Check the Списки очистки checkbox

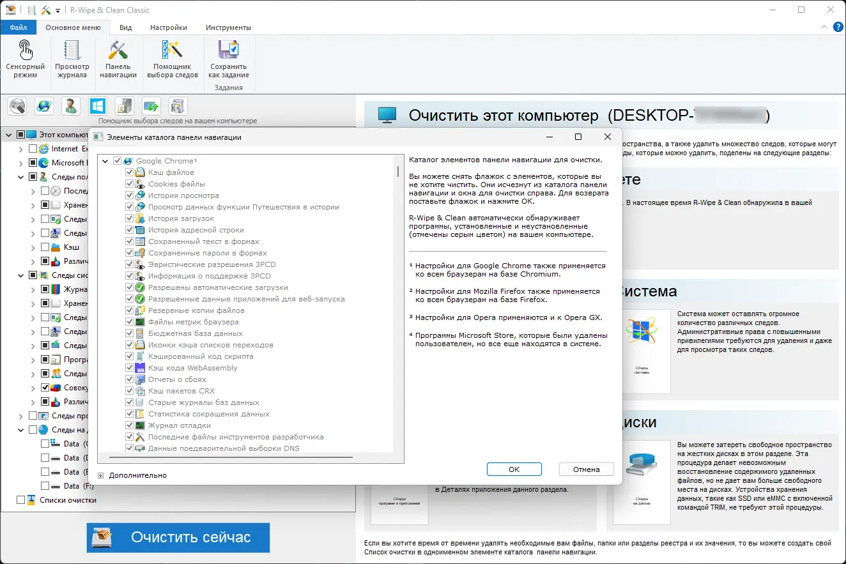(x=20, y=500)
